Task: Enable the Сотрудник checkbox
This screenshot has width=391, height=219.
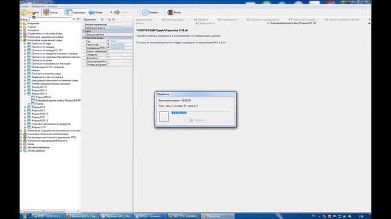Action: (x=109, y=54)
